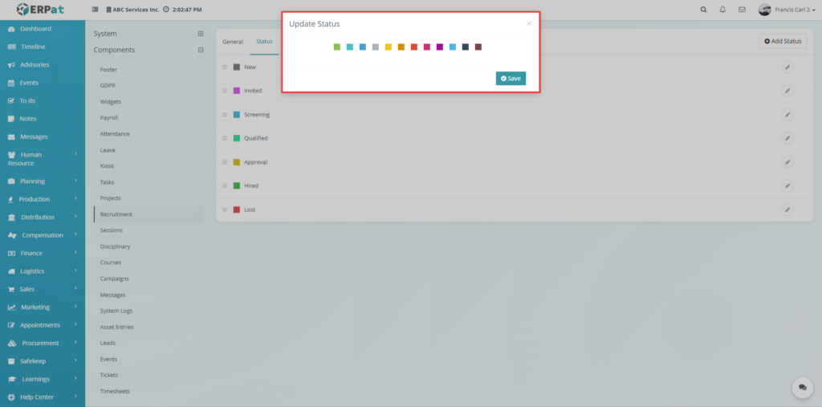Viewport: 822px width, 407px height.
Task: Open notifications bell in the top bar
Action: click(722, 10)
